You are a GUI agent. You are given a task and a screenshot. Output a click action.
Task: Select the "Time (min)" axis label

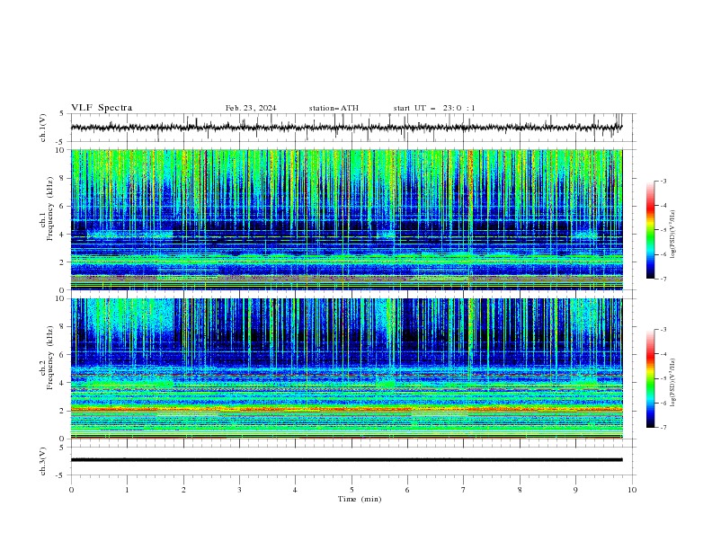tap(360, 499)
